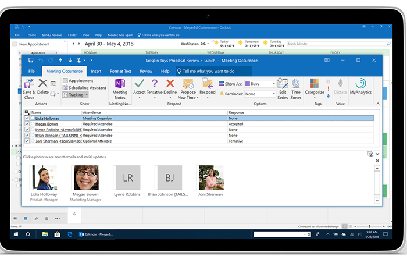Click Save & Close icon
Image resolution: width=407 pixels, height=256 pixels.
pyautogui.click(x=29, y=84)
